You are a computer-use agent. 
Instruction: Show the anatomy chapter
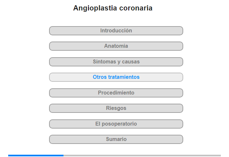pyautogui.click(x=116, y=46)
